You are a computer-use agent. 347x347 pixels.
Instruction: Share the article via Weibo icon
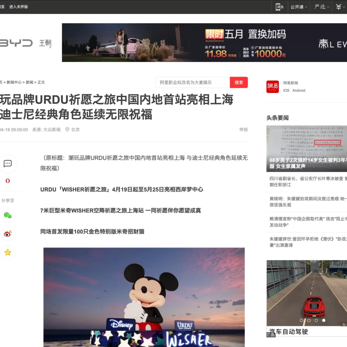[8, 234]
